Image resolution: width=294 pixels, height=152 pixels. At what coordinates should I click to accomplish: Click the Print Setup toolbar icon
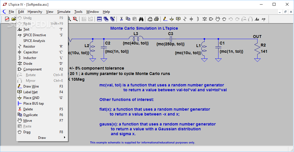[150, 19]
